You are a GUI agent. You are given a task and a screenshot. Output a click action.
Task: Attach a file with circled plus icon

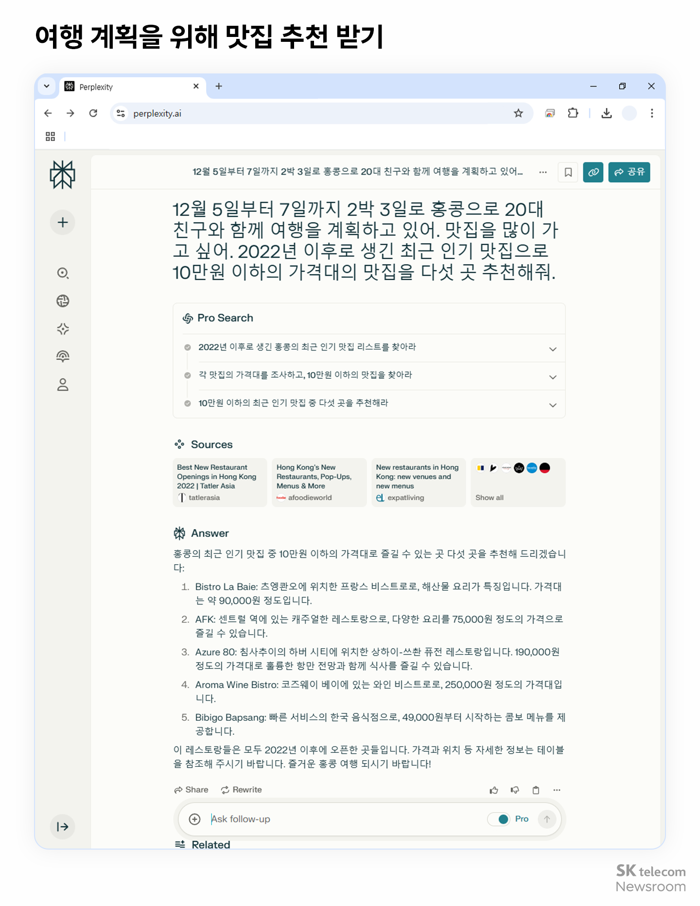click(x=194, y=819)
